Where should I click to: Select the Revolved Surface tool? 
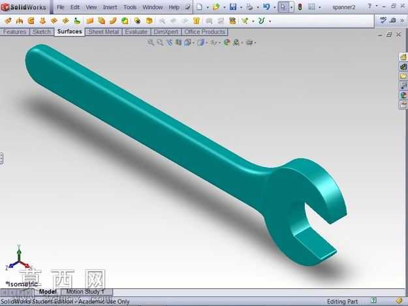(20, 20)
